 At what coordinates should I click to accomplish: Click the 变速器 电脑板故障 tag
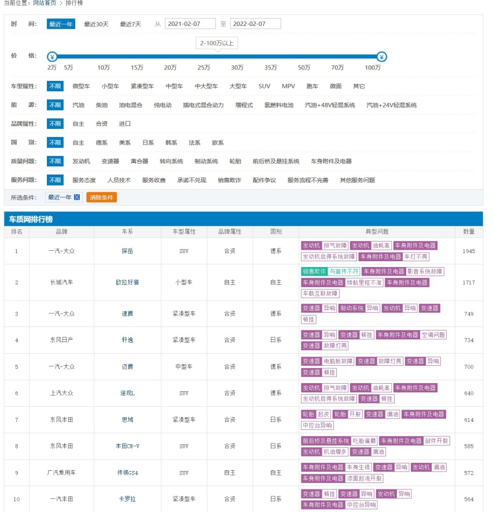pos(328,362)
